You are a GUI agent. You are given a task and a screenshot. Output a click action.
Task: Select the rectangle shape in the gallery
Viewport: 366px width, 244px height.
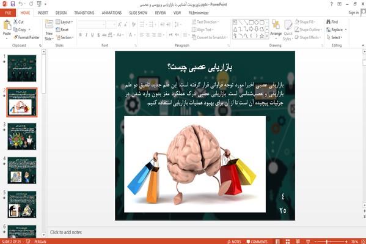click(251, 23)
